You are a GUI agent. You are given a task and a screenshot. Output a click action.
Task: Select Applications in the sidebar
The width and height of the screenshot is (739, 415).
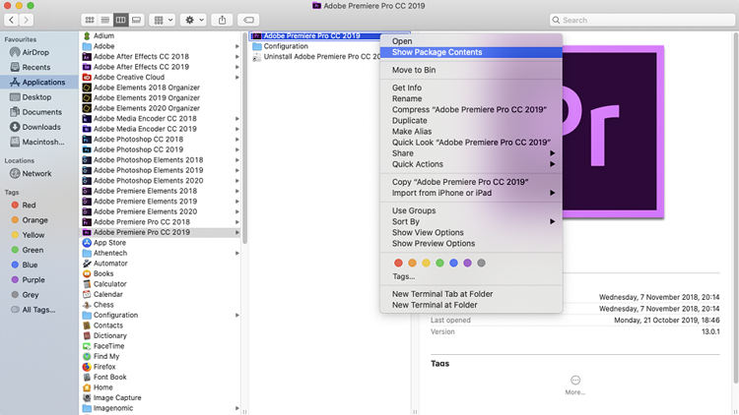pyautogui.click(x=39, y=82)
